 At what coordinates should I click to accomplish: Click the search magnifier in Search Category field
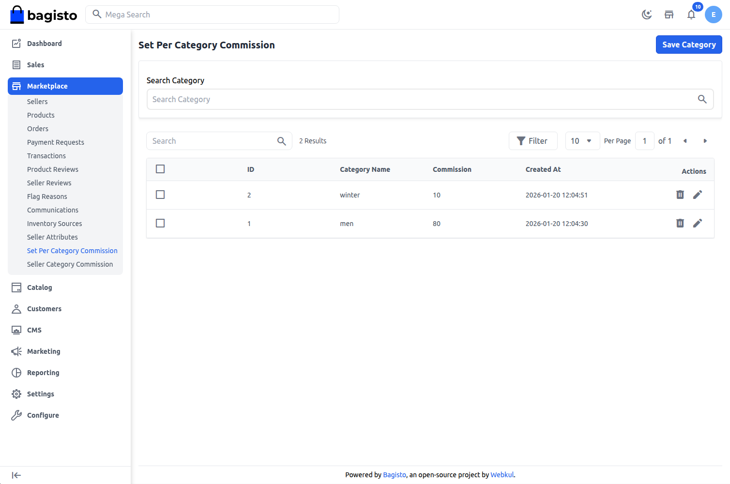703,99
